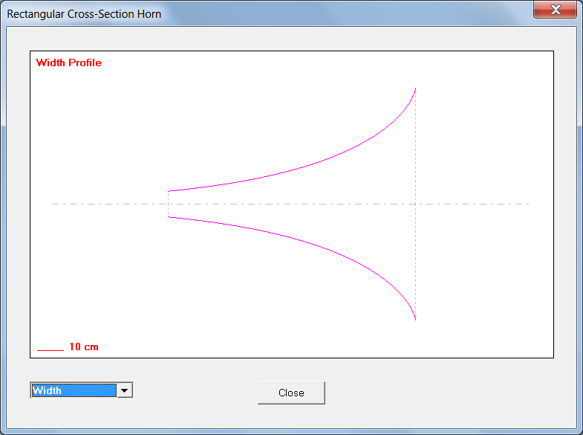Close the Rectangular Cross-Section Horn window
This screenshot has width=583, height=435.
point(555,10)
